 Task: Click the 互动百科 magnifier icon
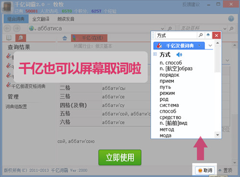coord(231,29)
